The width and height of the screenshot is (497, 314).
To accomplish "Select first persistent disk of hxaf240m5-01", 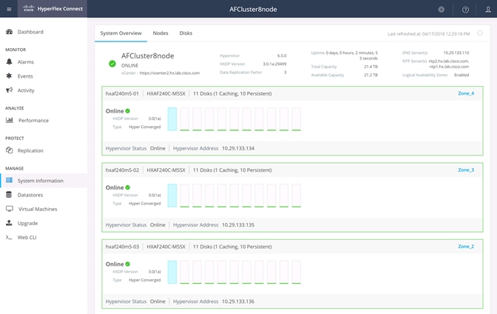I will click(x=184, y=119).
